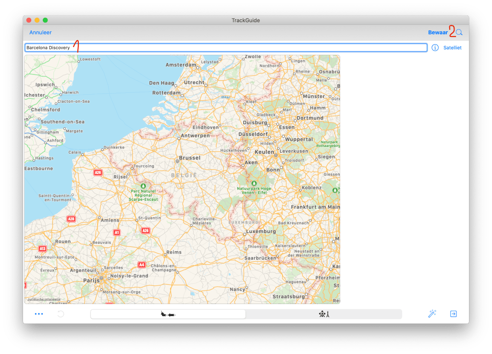Select the right segment with landmarks icon
The image size is (492, 354).
coord(324,314)
